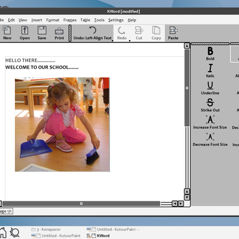Click the Redo toolbar icon

tap(122, 33)
